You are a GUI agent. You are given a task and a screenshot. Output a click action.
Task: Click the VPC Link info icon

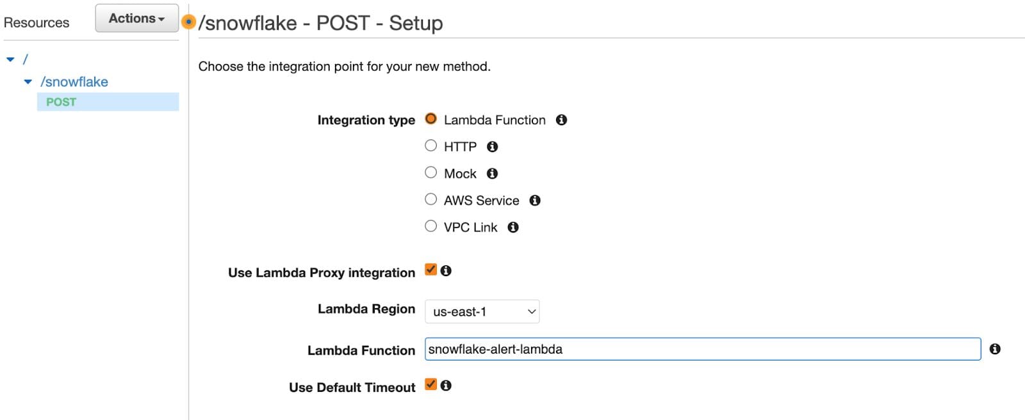coord(512,227)
